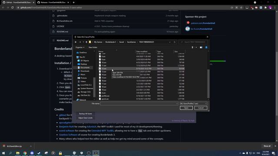Image resolution: width=278 pixels, height=156 pixels.
Task: Show hidden system tray icons
Action: click(240, 153)
